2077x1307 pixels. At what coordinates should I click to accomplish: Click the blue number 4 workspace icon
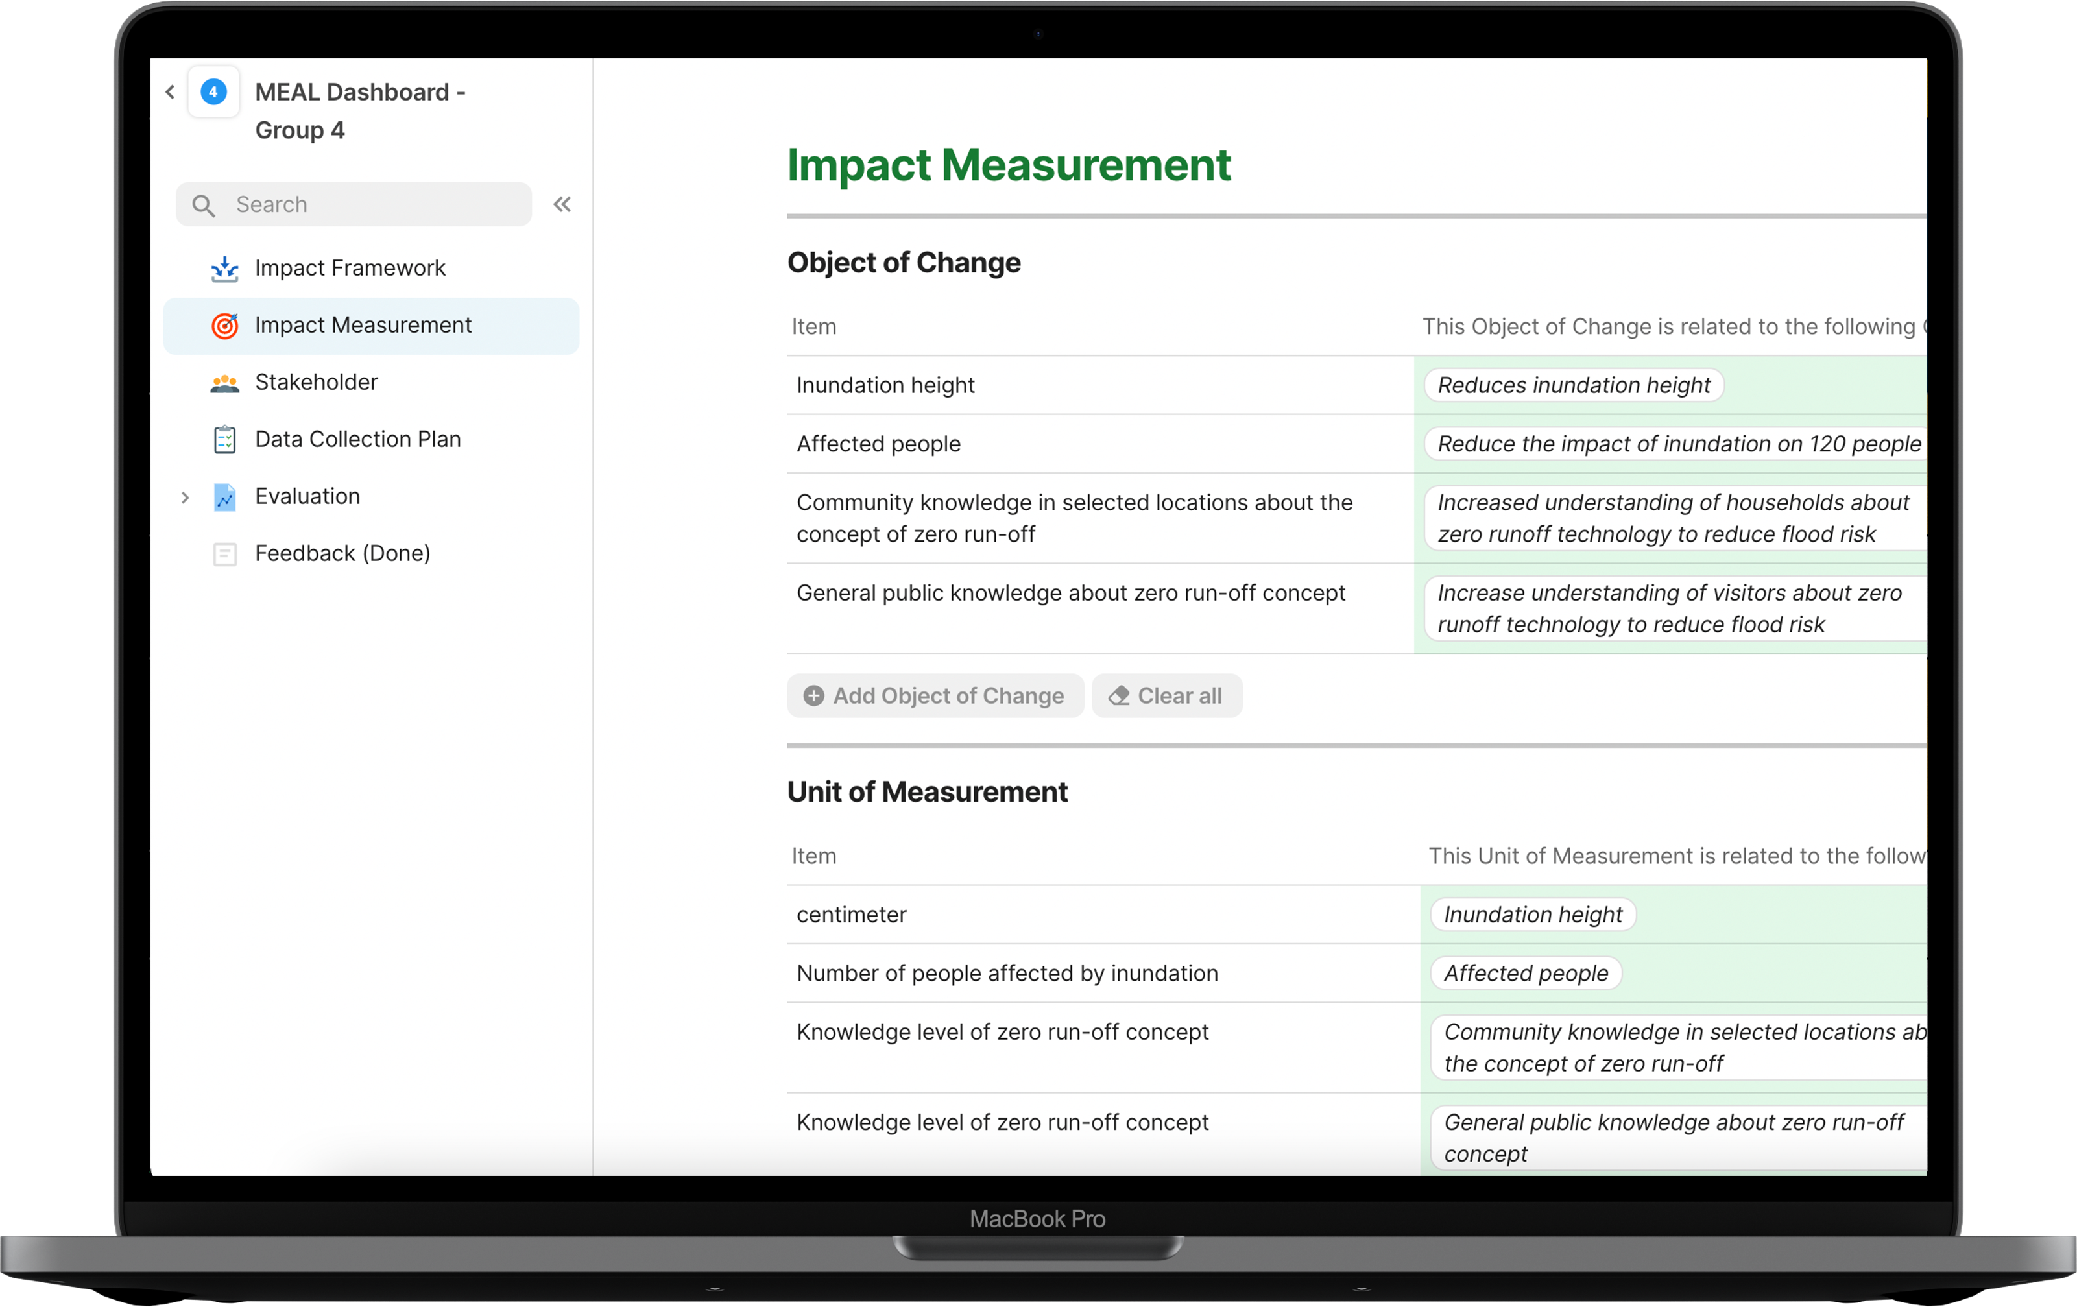click(213, 91)
